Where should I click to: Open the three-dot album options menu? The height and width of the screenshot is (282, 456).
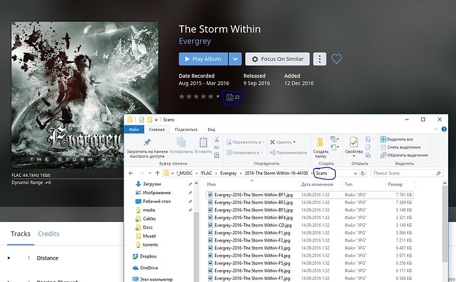pos(320,59)
